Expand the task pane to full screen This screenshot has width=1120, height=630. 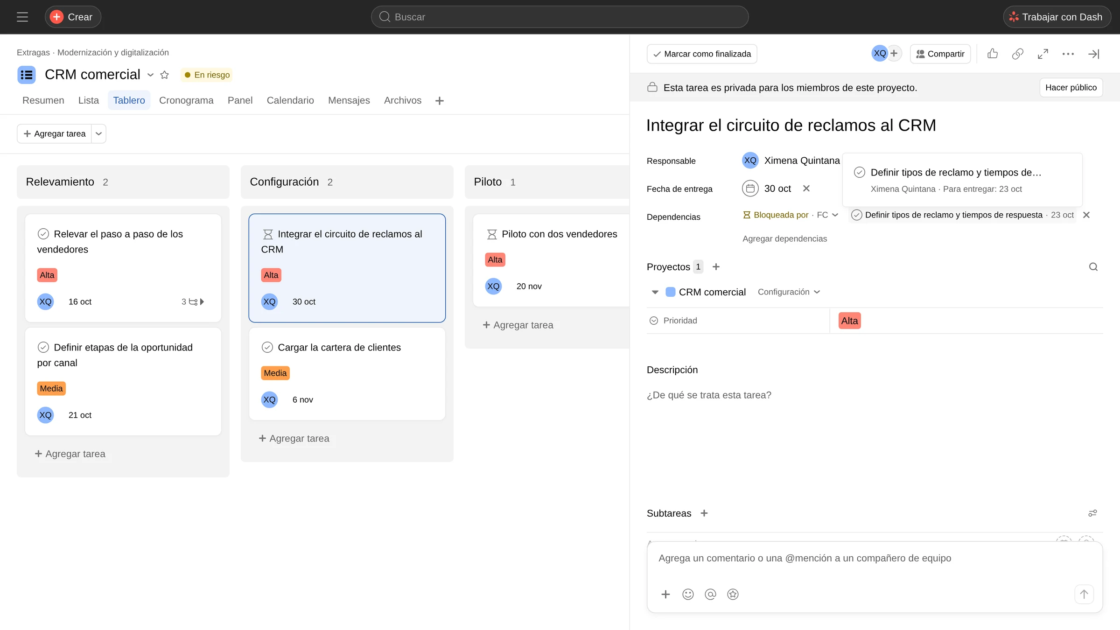coord(1043,54)
